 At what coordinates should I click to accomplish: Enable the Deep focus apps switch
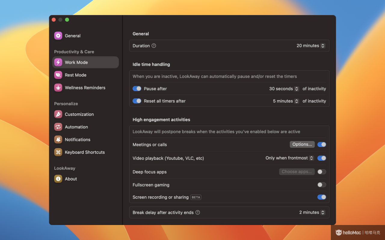(322, 172)
